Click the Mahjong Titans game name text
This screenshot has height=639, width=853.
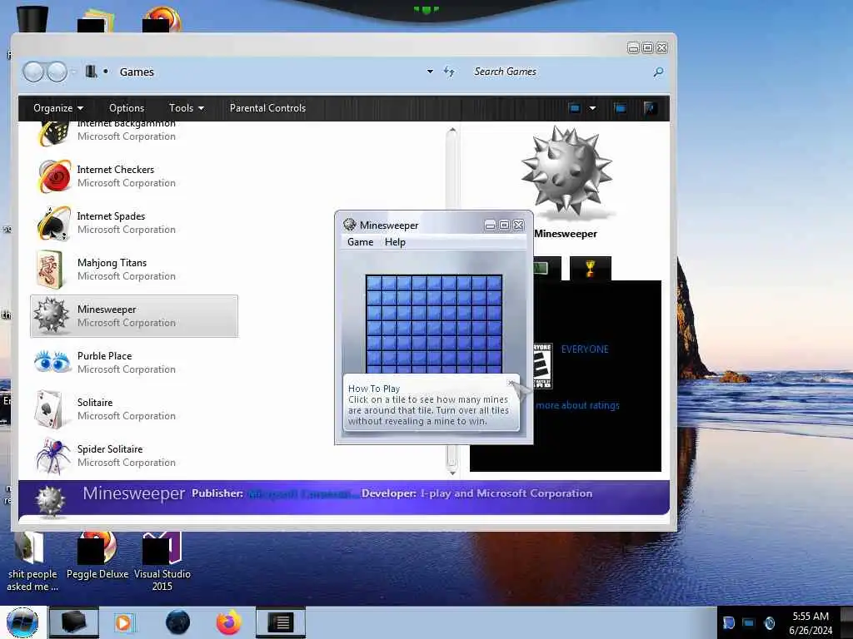pyautogui.click(x=112, y=262)
